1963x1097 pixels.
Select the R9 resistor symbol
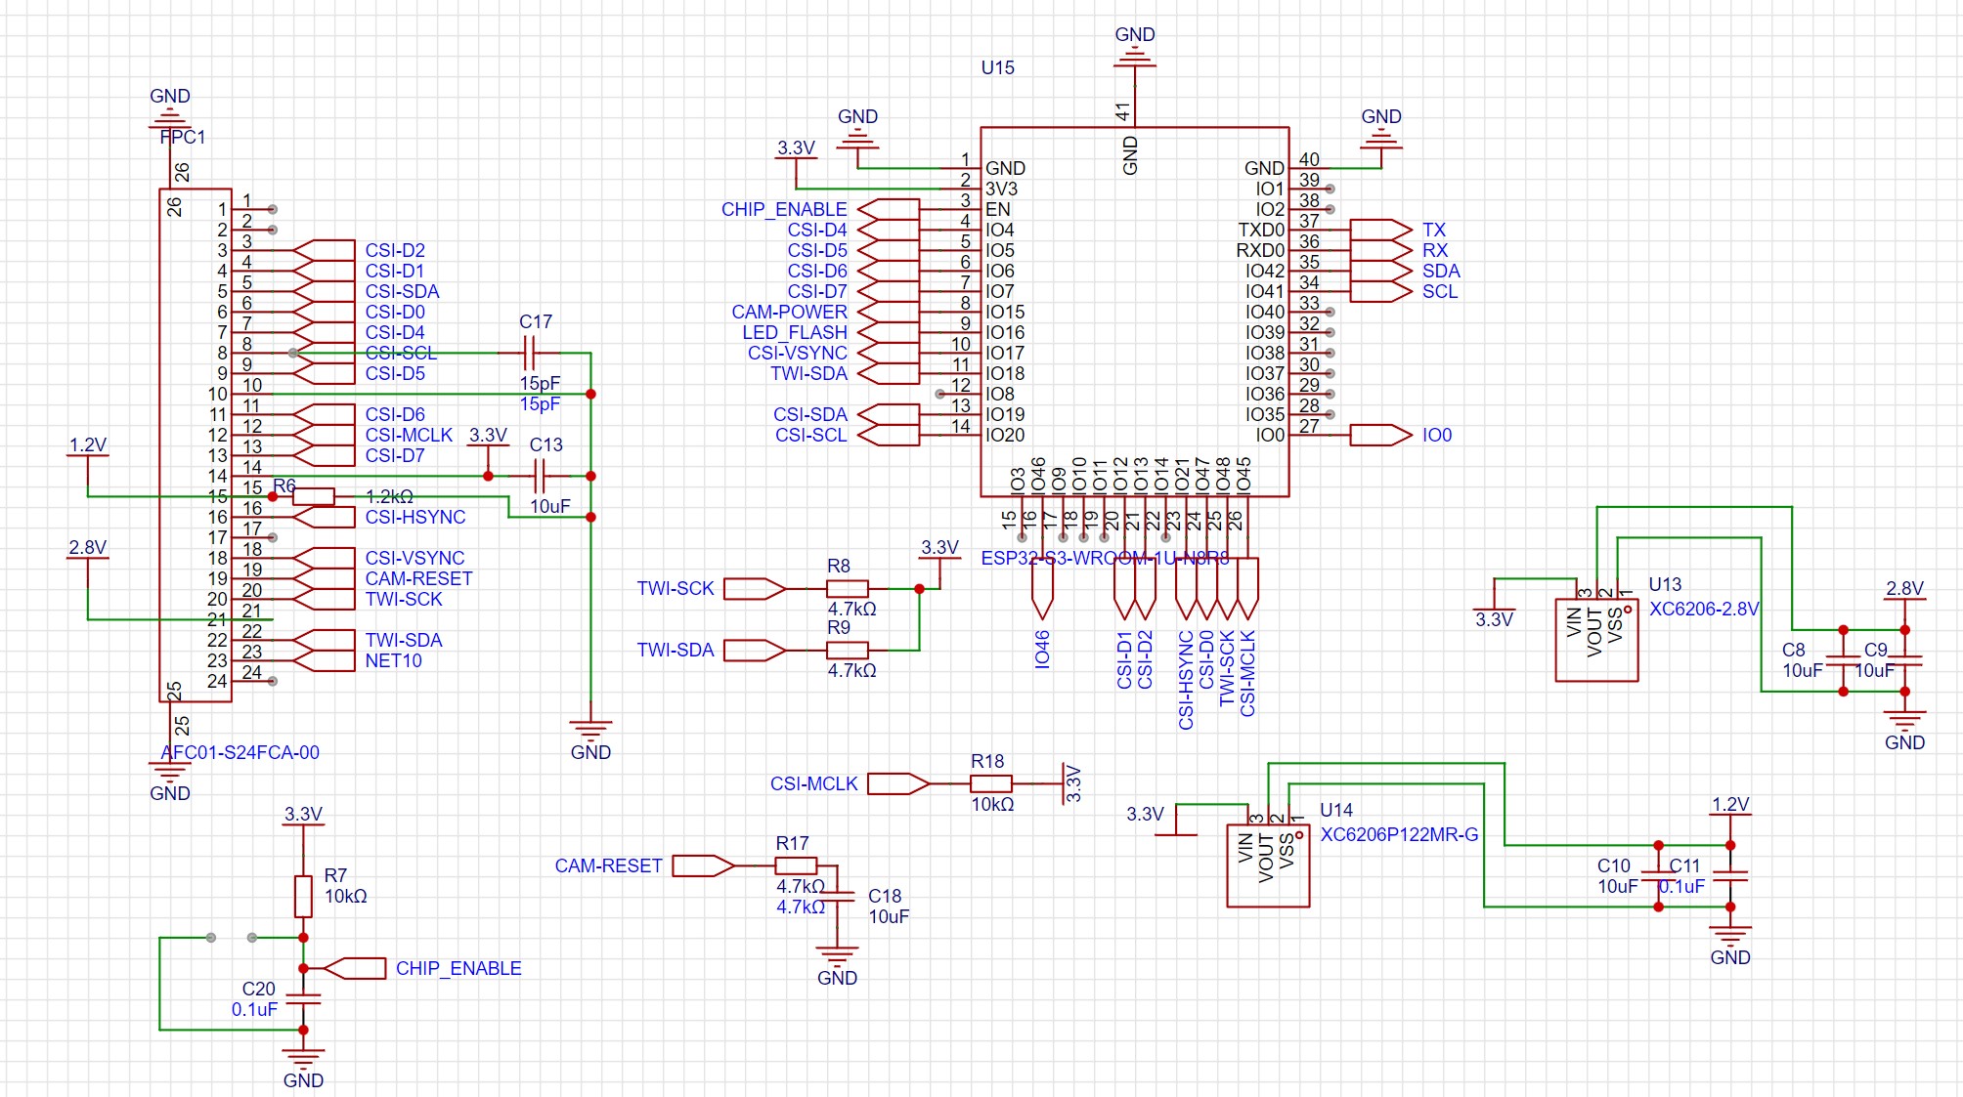tap(847, 650)
